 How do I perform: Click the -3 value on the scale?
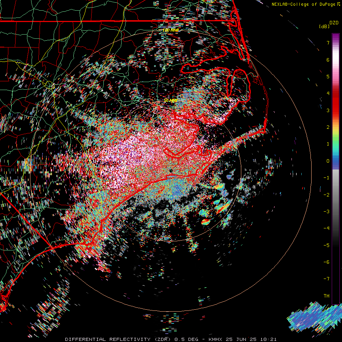[x=326, y=212]
